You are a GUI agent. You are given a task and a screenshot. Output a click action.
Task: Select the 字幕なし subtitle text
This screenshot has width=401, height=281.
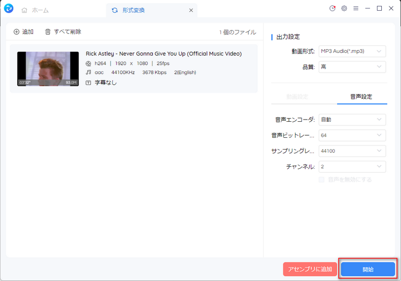coord(106,82)
